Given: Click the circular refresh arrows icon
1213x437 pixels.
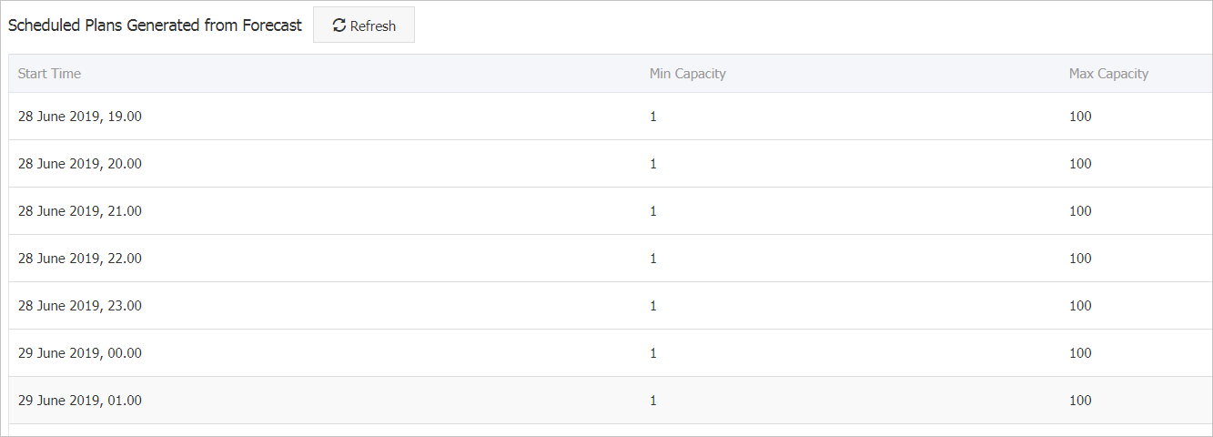Looking at the screenshot, I should coord(339,25).
